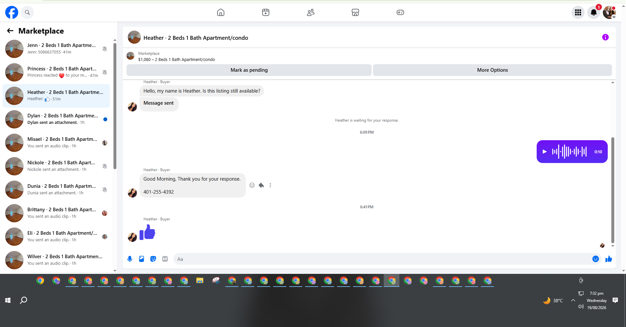Open Eli's 2 Beds 1 Bath conversation
The width and height of the screenshot is (626, 327).
(56, 237)
